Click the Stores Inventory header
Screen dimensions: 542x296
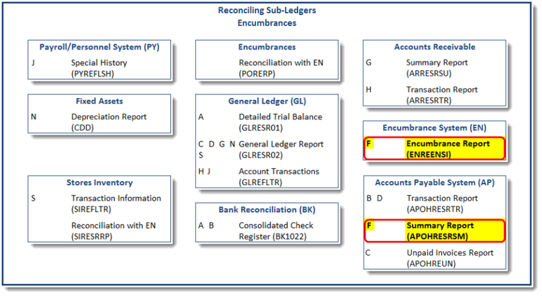pos(99,182)
